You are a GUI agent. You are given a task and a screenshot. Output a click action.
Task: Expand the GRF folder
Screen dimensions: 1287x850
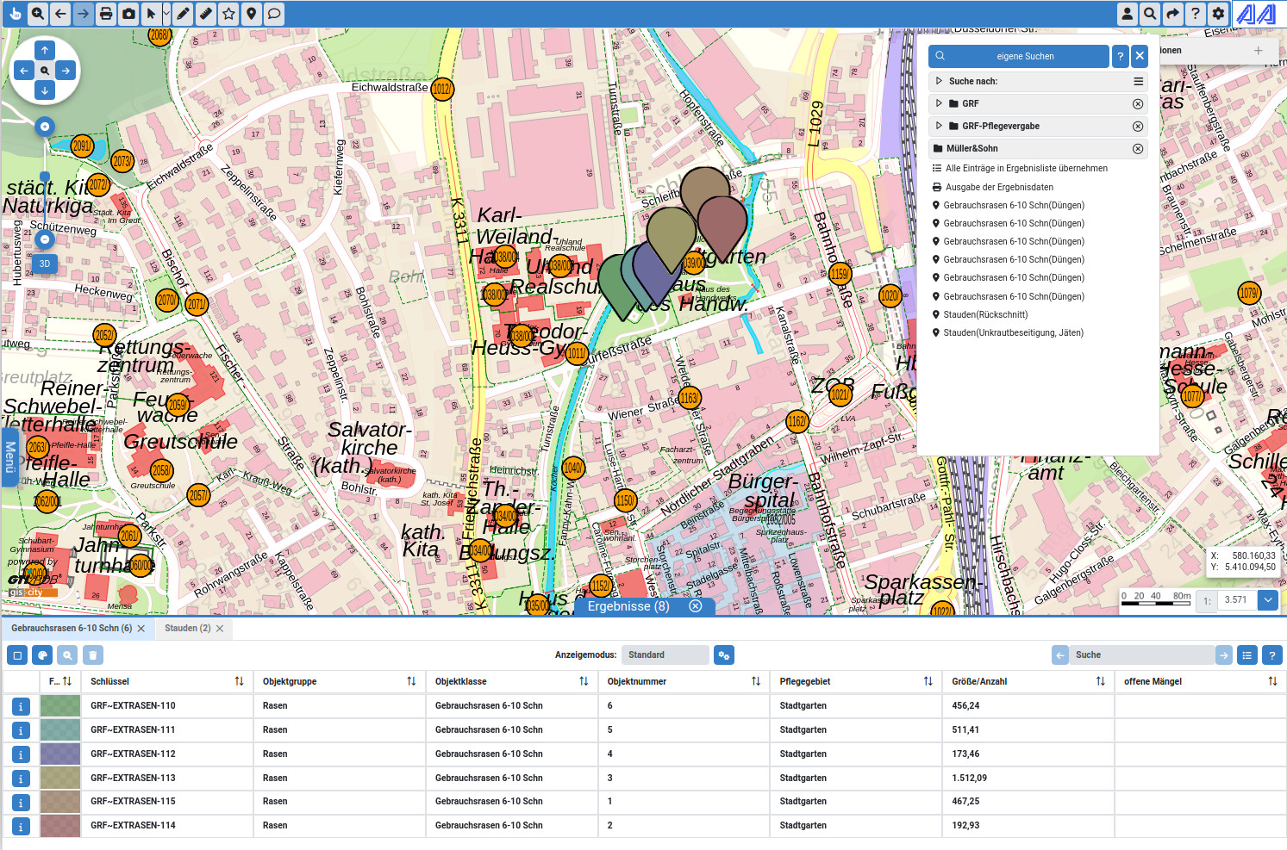tap(940, 103)
